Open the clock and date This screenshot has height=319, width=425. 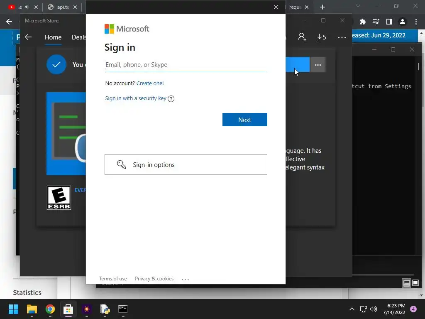(x=394, y=309)
